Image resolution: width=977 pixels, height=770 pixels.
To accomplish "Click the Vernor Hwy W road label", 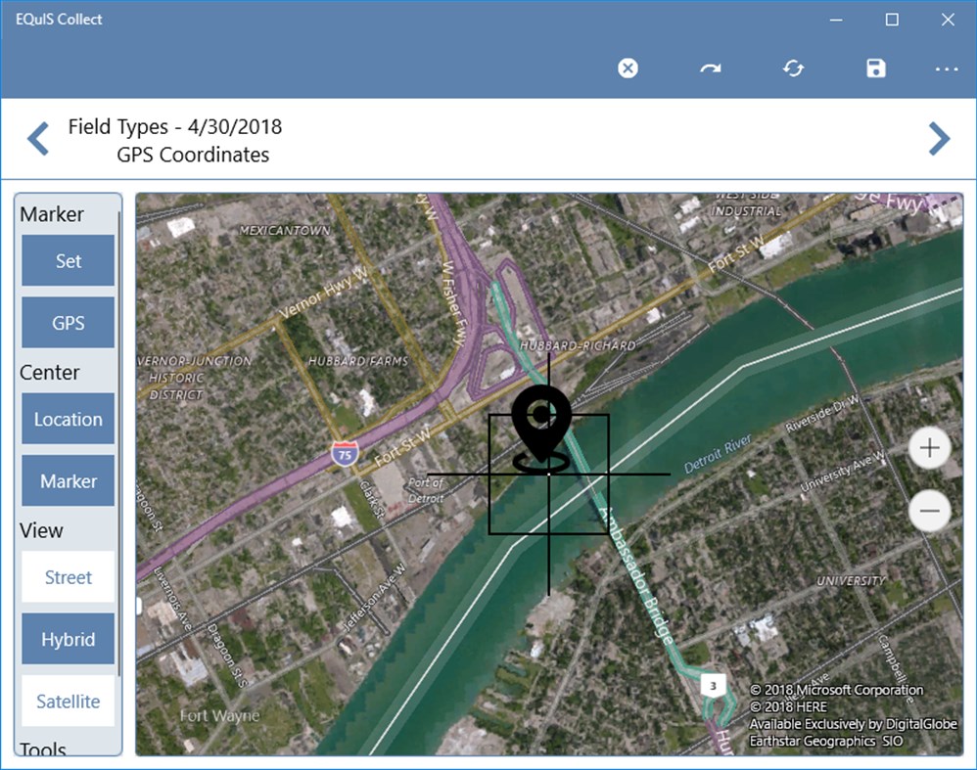I will click(323, 293).
